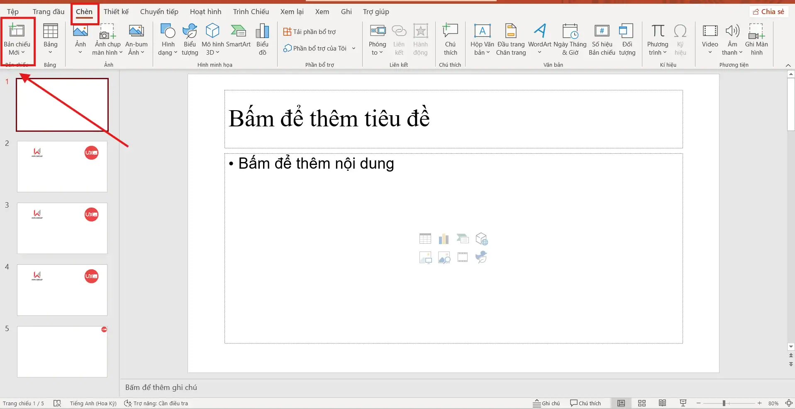
Task: Toggle the Ghi chú notes pane
Action: (x=546, y=403)
